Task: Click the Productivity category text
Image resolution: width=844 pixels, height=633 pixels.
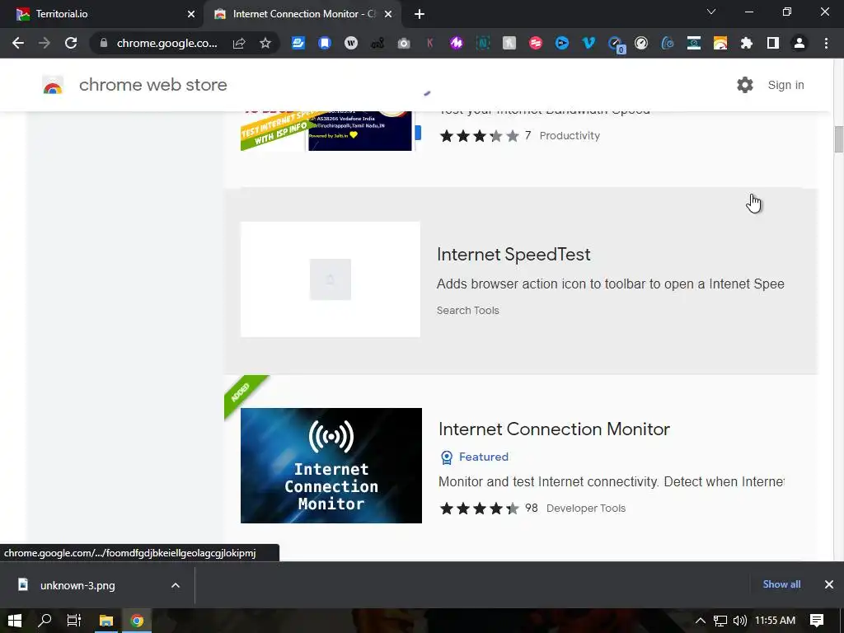Action: click(x=570, y=136)
